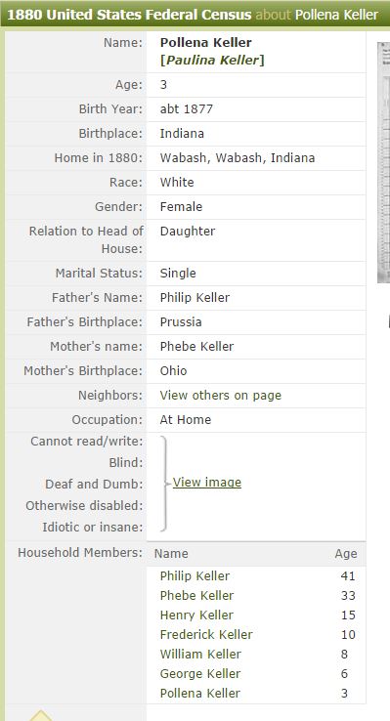This screenshot has width=390, height=721.
Task: Open Henry Keller household member record
Action: pos(196,615)
